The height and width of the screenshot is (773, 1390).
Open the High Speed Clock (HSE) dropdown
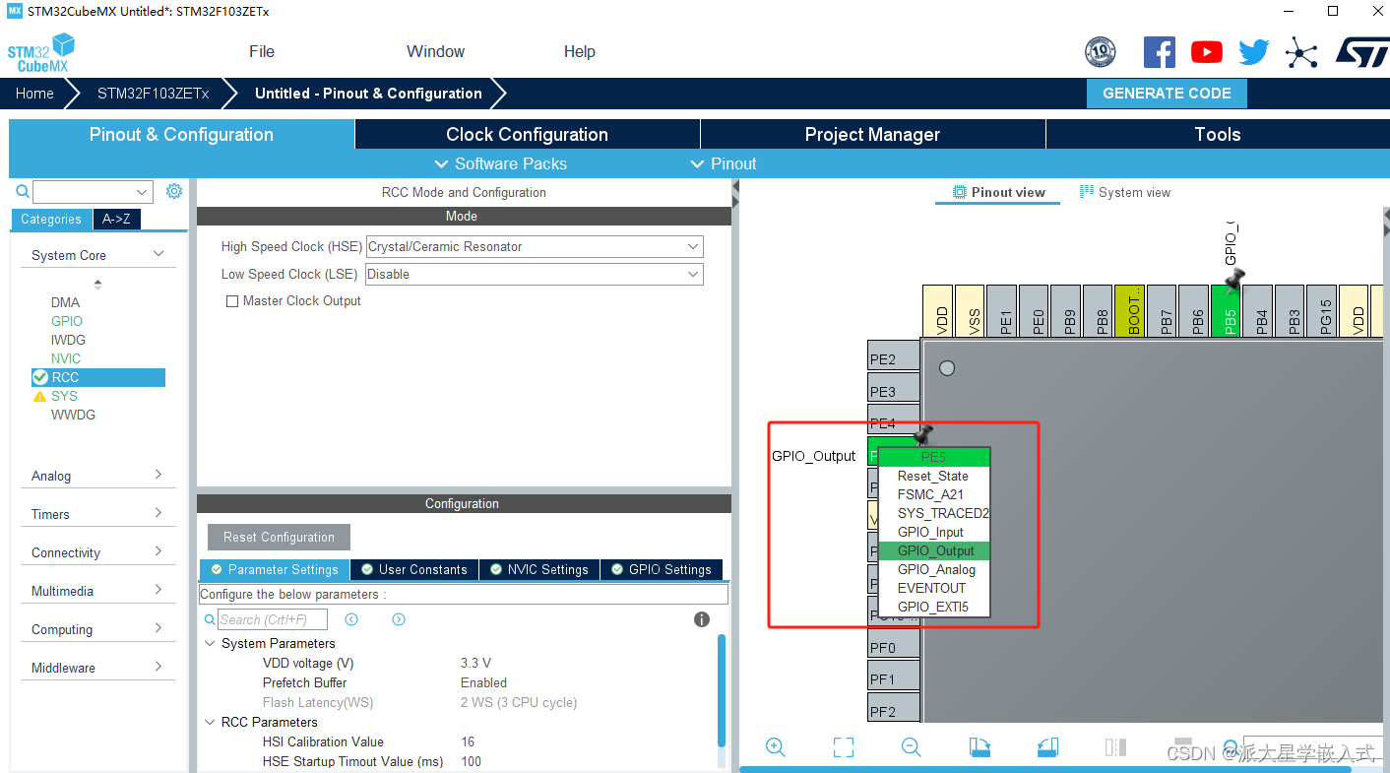point(535,247)
